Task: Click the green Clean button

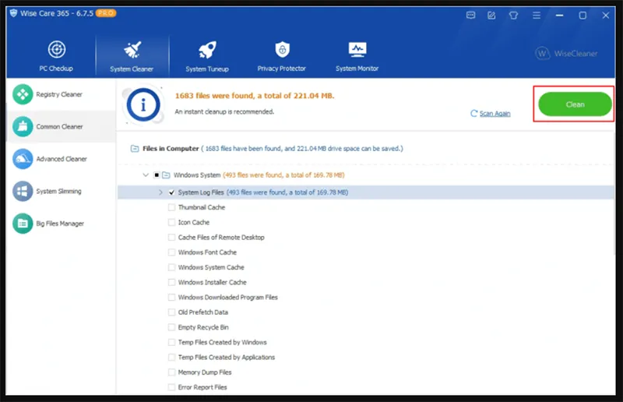Action: pyautogui.click(x=575, y=104)
